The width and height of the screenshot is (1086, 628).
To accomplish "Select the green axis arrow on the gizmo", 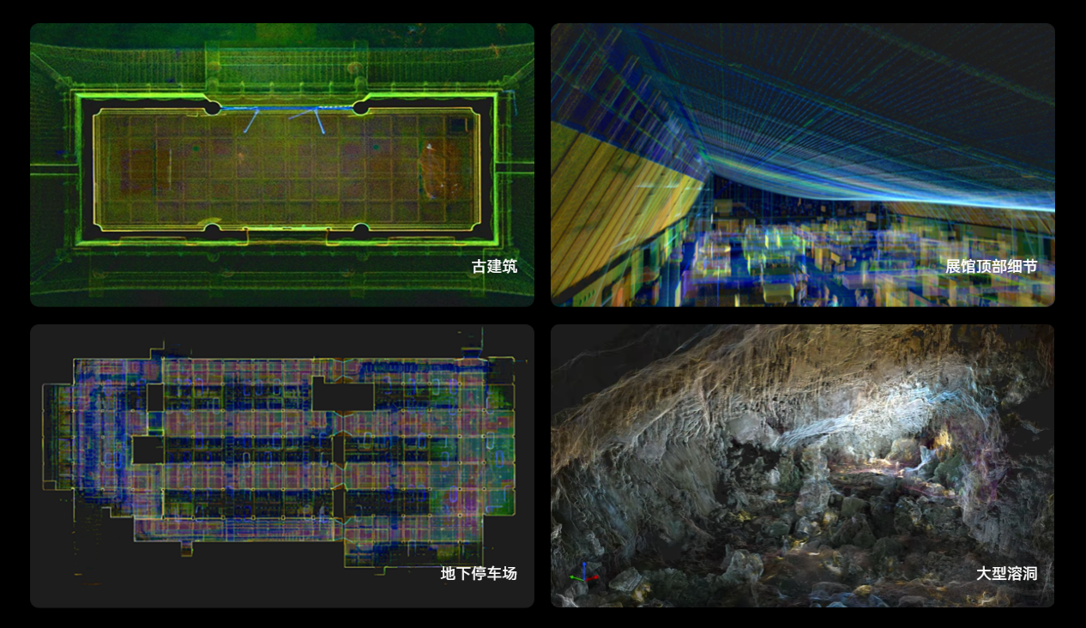I will pos(575,577).
